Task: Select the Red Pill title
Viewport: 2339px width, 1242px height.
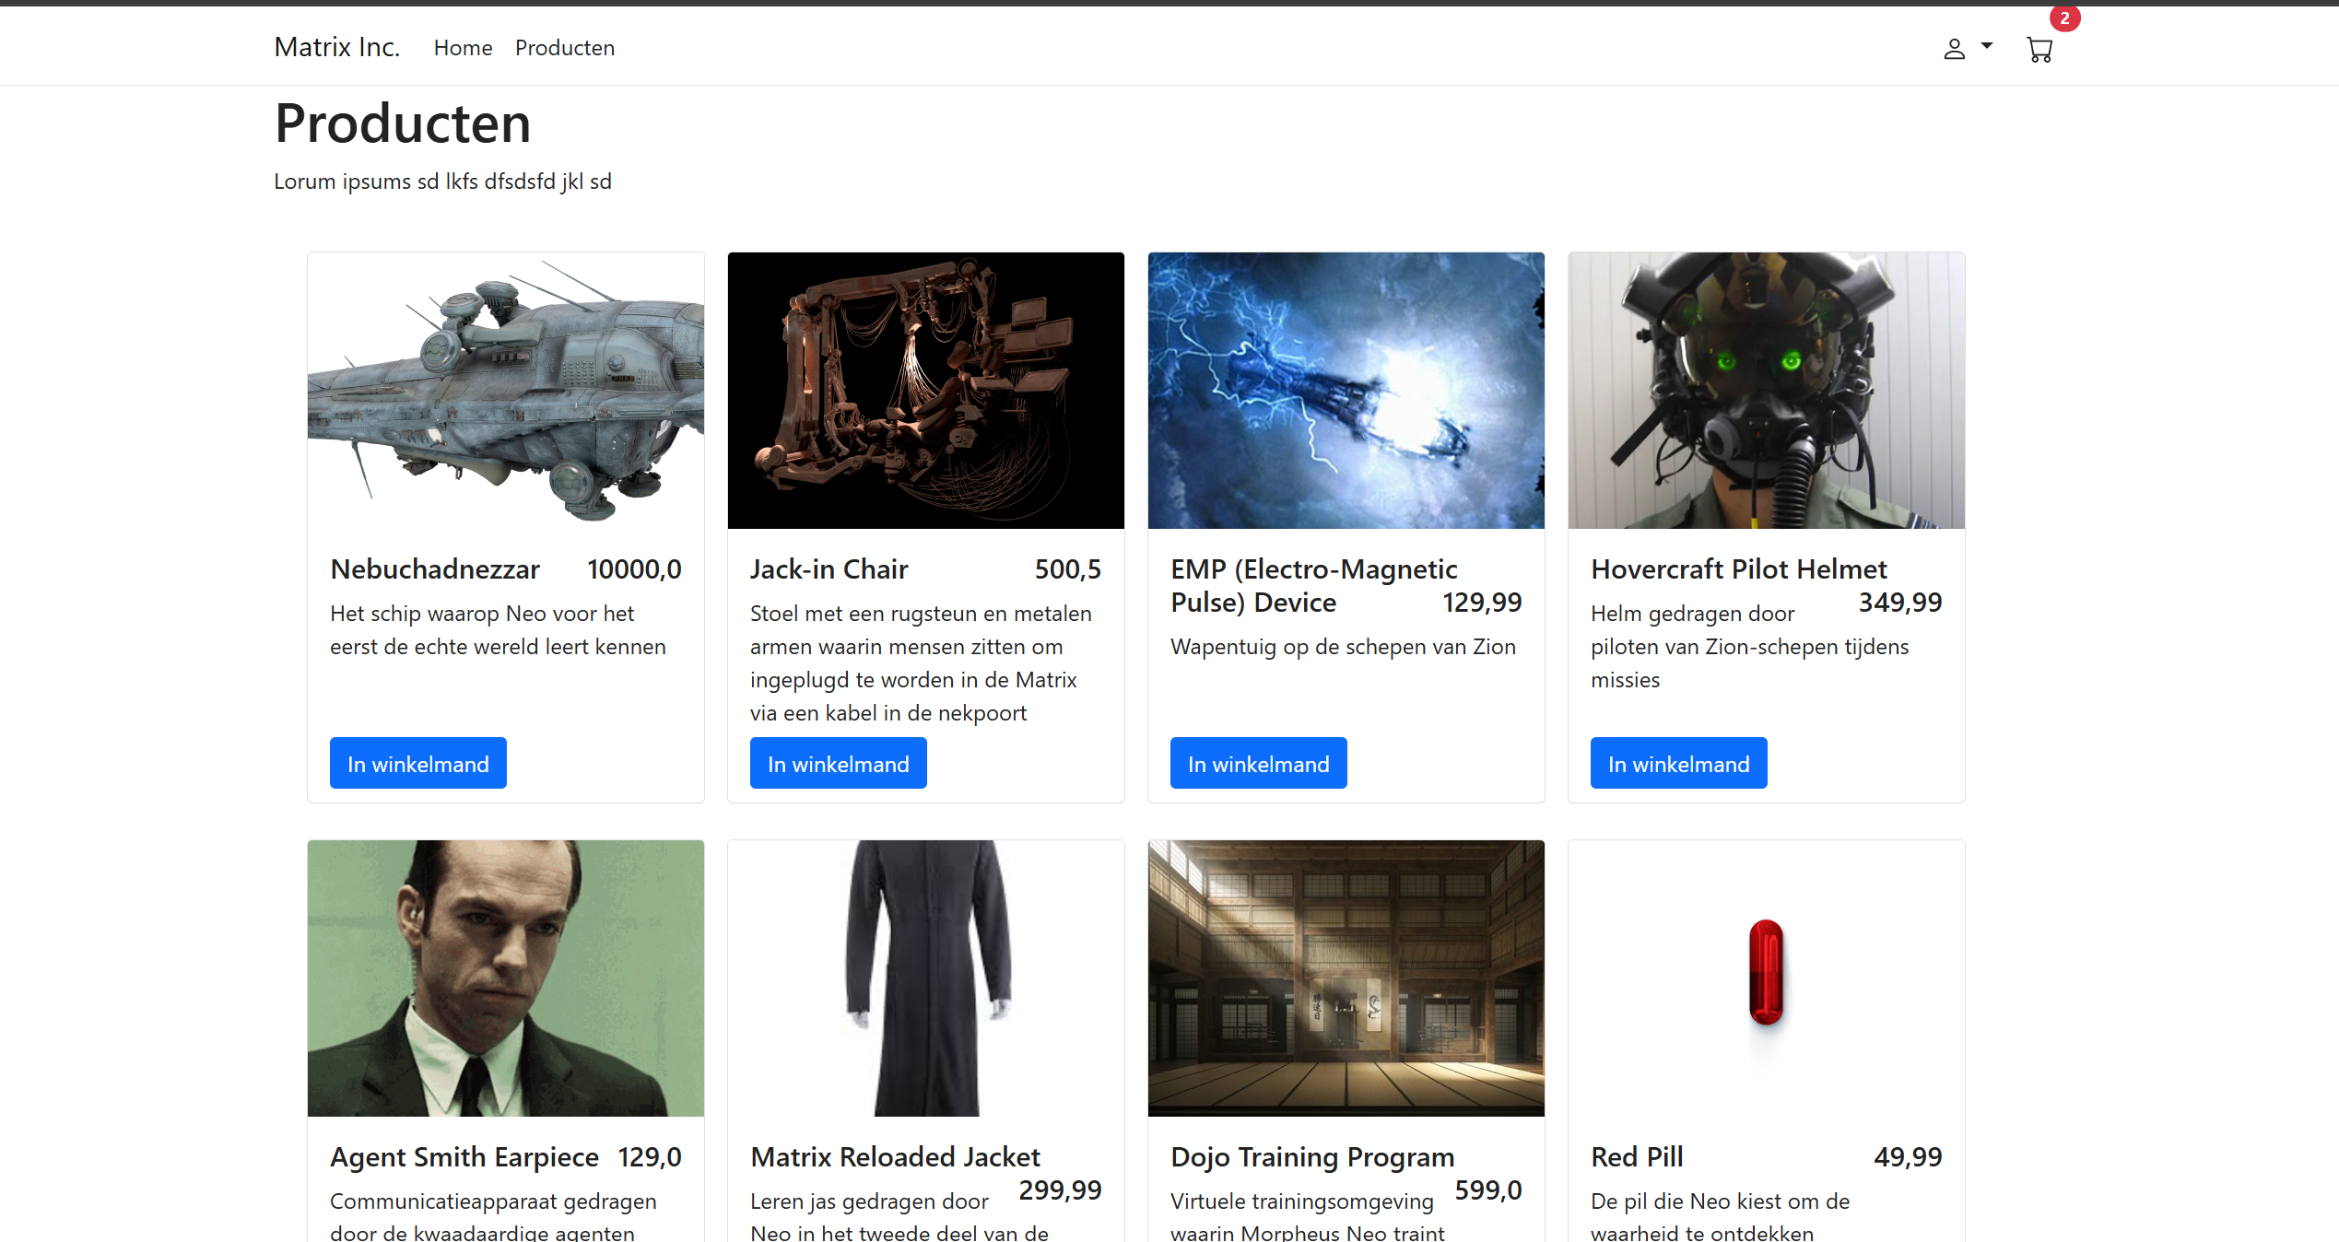Action: [1637, 1157]
